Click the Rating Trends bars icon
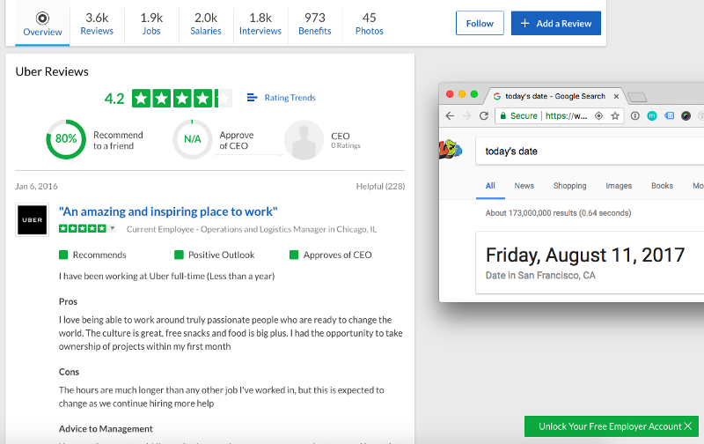 252,98
